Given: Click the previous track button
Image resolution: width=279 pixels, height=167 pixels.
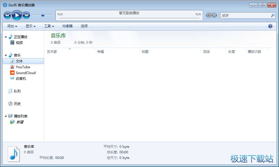Looking at the screenshot, I should (7, 15).
